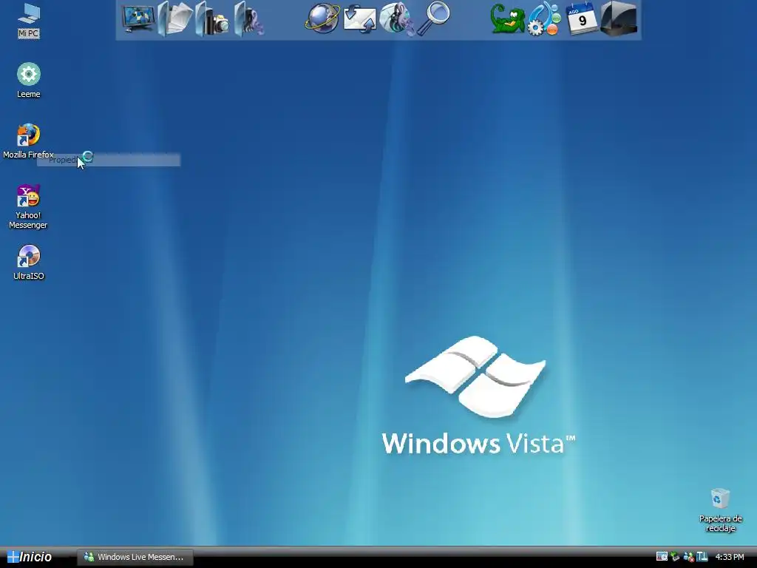Open the gear settings icon in the dock
The height and width of the screenshot is (568, 757).
pos(544,19)
